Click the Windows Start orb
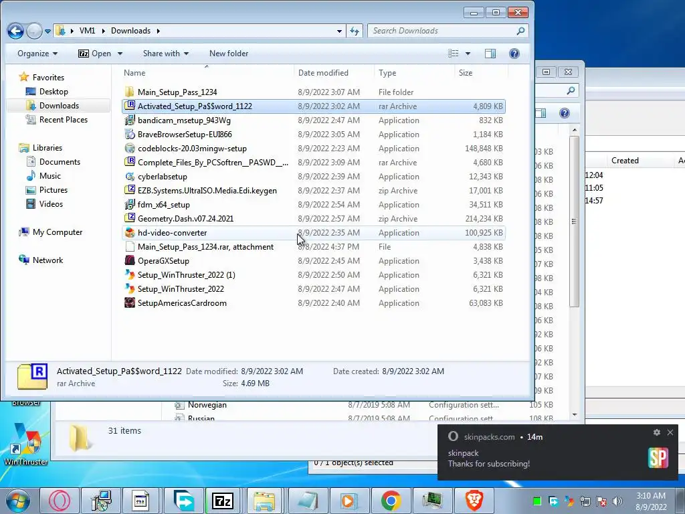The width and height of the screenshot is (685, 514). point(17,501)
